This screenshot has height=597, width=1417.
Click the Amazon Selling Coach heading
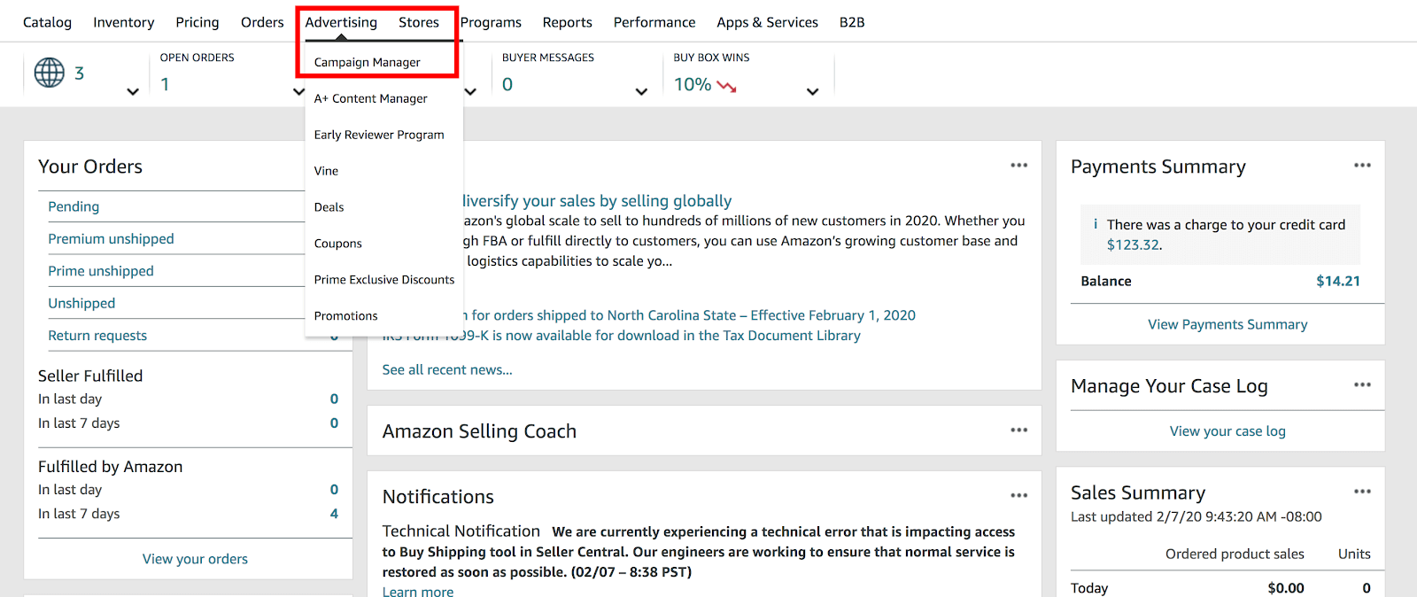point(479,431)
